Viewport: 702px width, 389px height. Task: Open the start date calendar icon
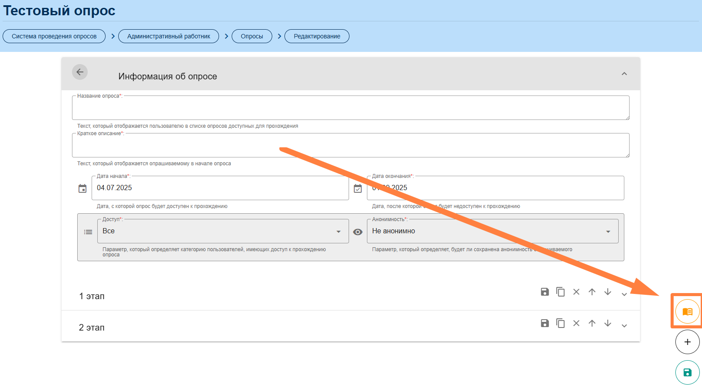point(82,188)
